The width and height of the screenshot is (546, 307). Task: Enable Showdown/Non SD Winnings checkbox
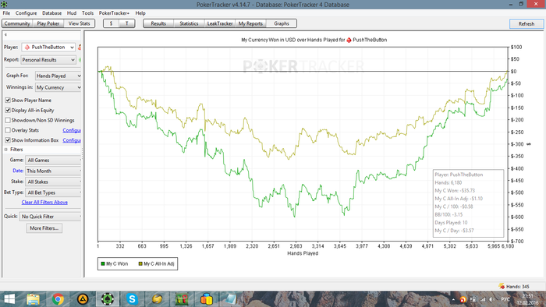[x=8, y=120]
